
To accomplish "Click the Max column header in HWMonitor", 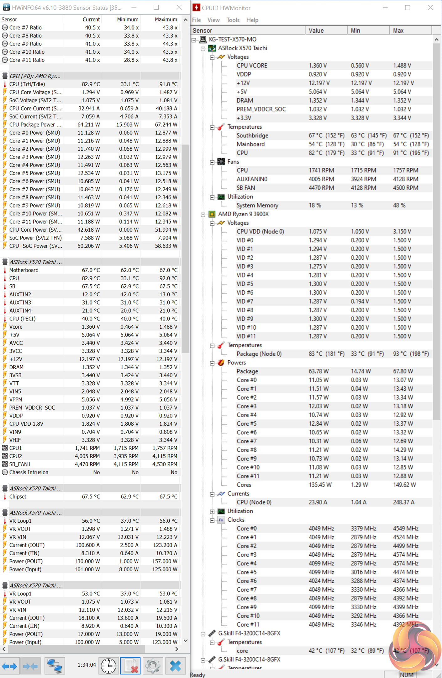I will [x=411, y=30].
